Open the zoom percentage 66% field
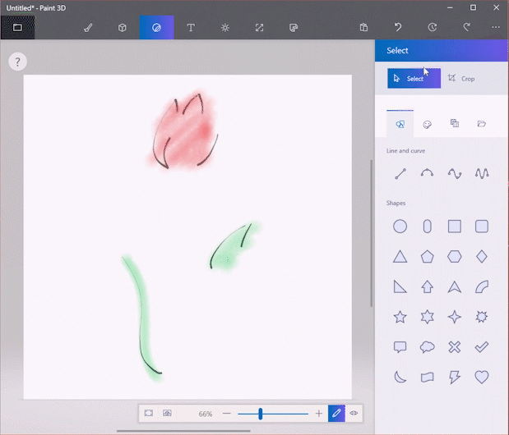 pyautogui.click(x=205, y=414)
